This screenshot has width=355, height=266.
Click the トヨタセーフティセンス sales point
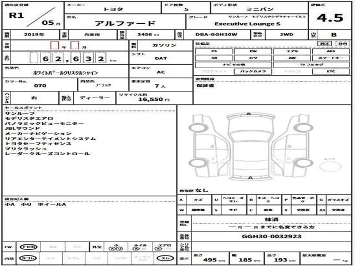[38, 144]
